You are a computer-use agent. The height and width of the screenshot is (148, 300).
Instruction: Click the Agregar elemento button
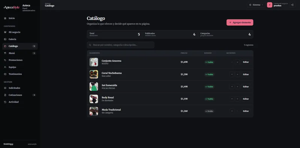click(x=240, y=23)
